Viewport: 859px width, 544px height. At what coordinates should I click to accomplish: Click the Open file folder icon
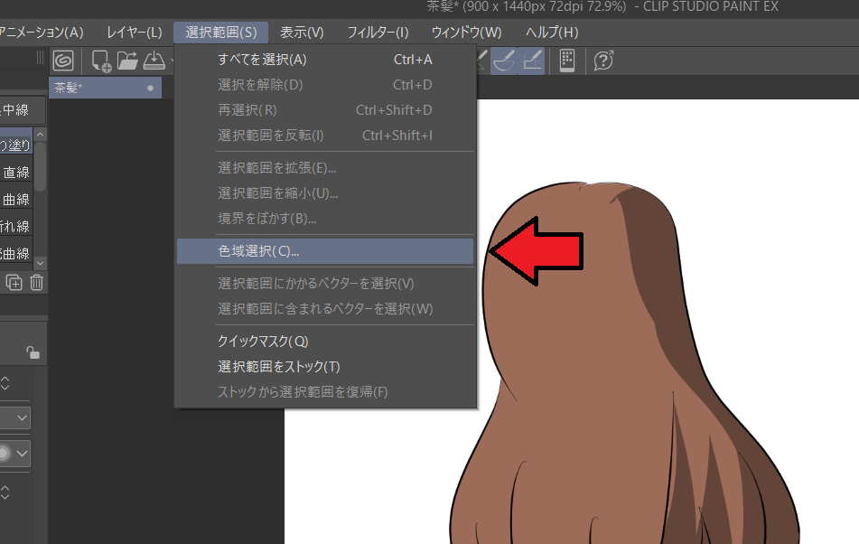pyautogui.click(x=127, y=61)
